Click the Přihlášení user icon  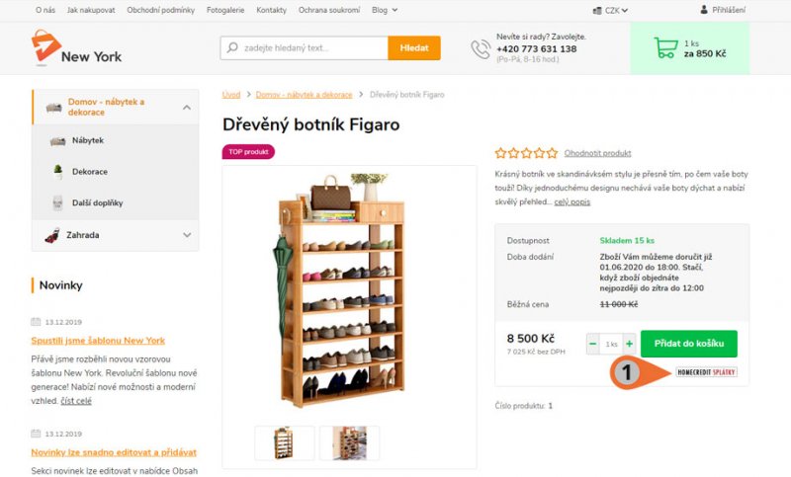pyautogui.click(x=704, y=10)
